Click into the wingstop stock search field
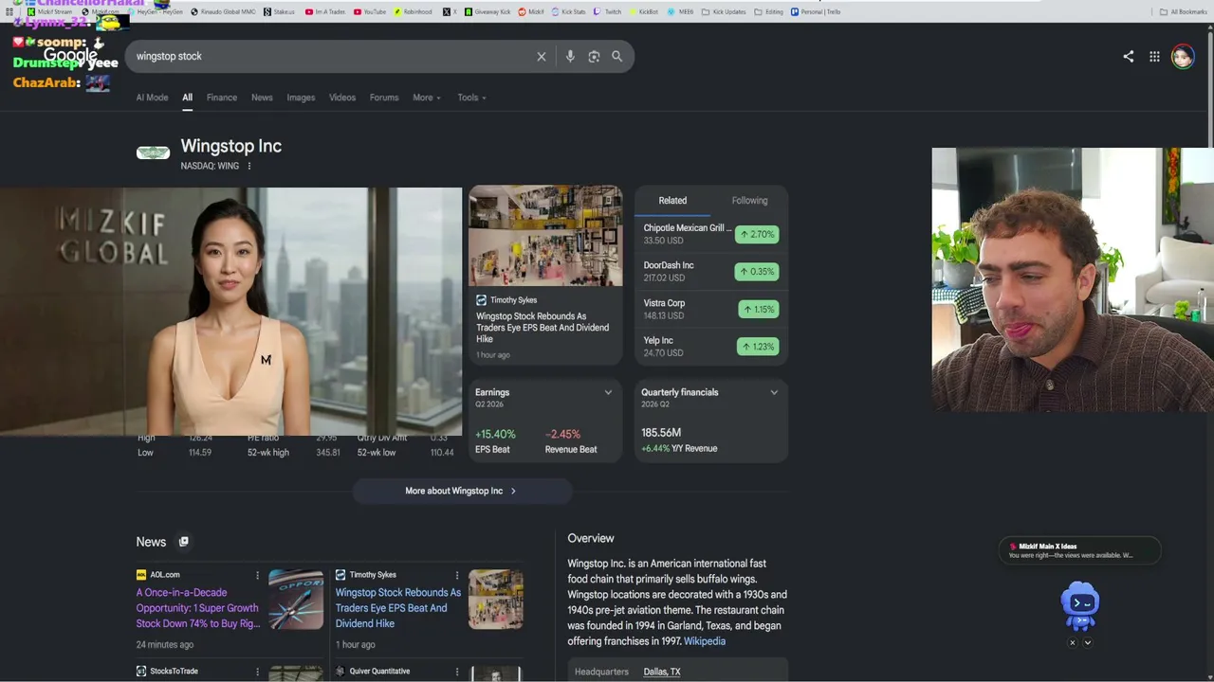1214x682 pixels. (332, 57)
